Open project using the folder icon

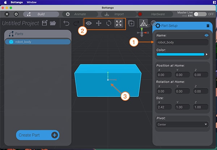[53, 23]
